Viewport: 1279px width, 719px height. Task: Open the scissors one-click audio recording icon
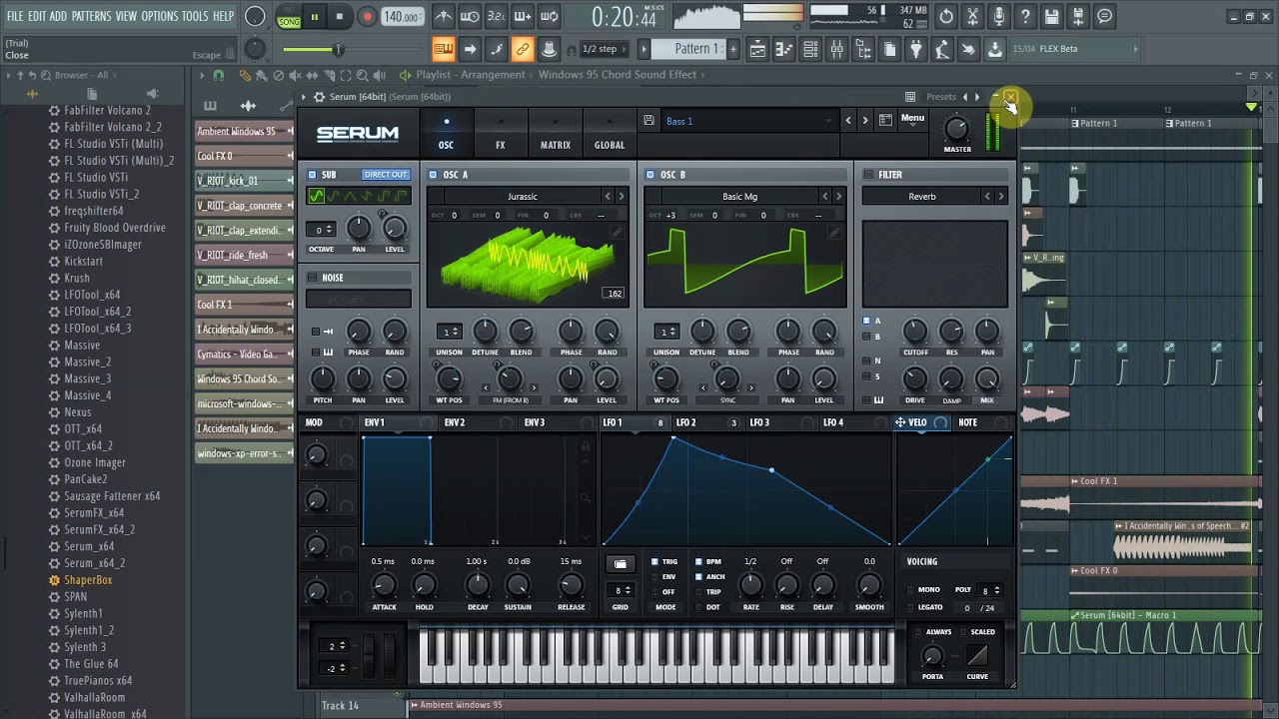coord(972,17)
